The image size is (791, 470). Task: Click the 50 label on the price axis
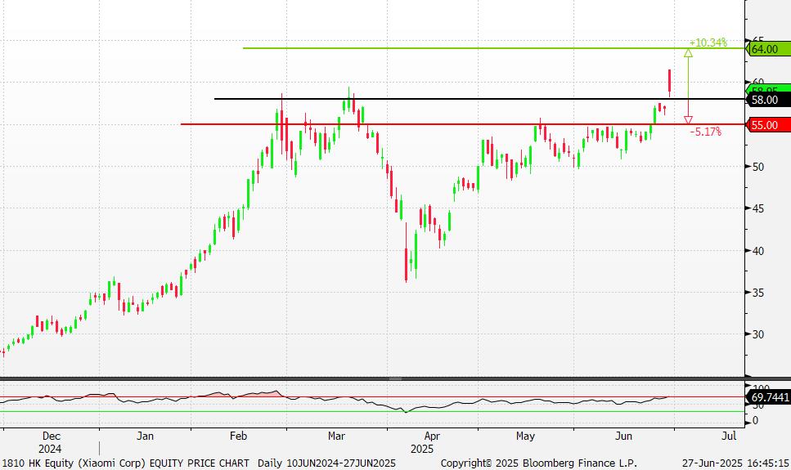[x=757, y=167]
